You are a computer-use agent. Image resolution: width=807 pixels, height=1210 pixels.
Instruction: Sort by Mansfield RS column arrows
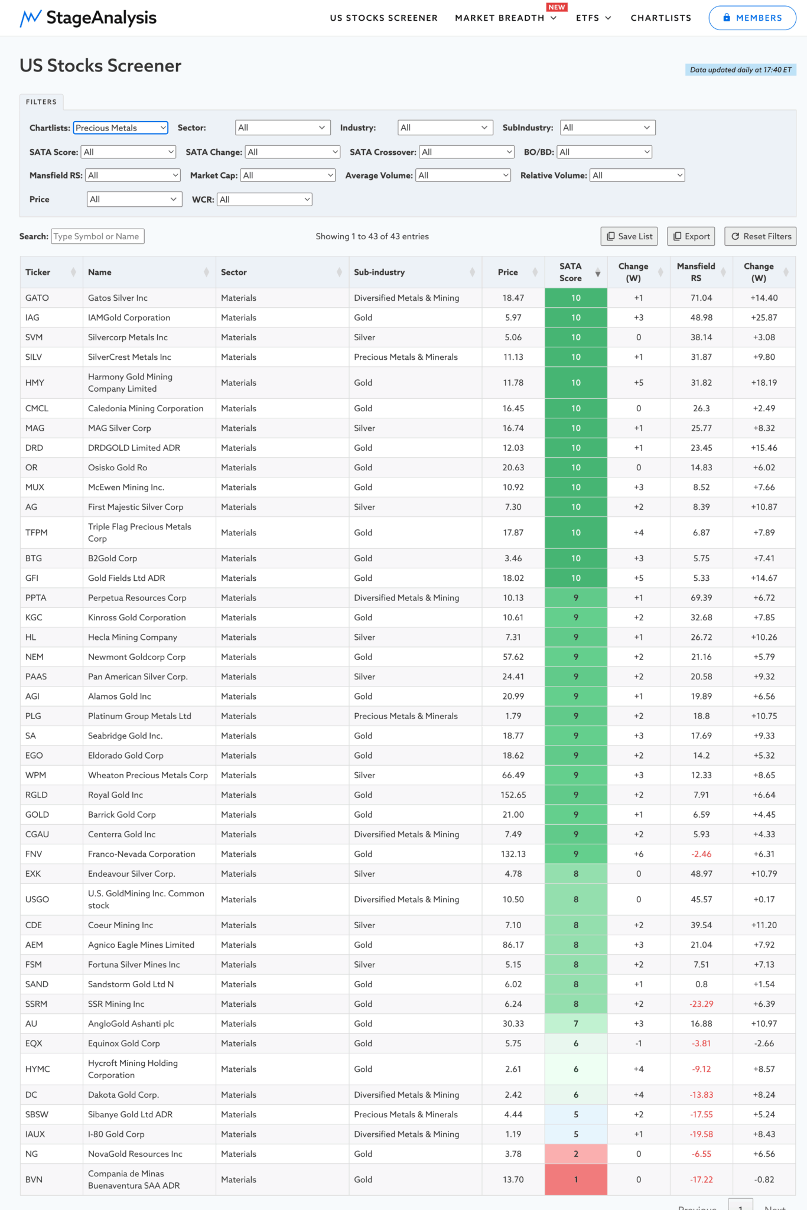point(723,272)
